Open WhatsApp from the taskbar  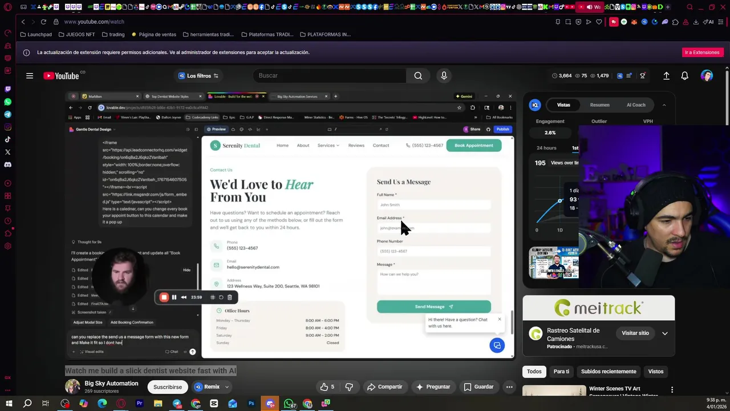coord(289,404)
